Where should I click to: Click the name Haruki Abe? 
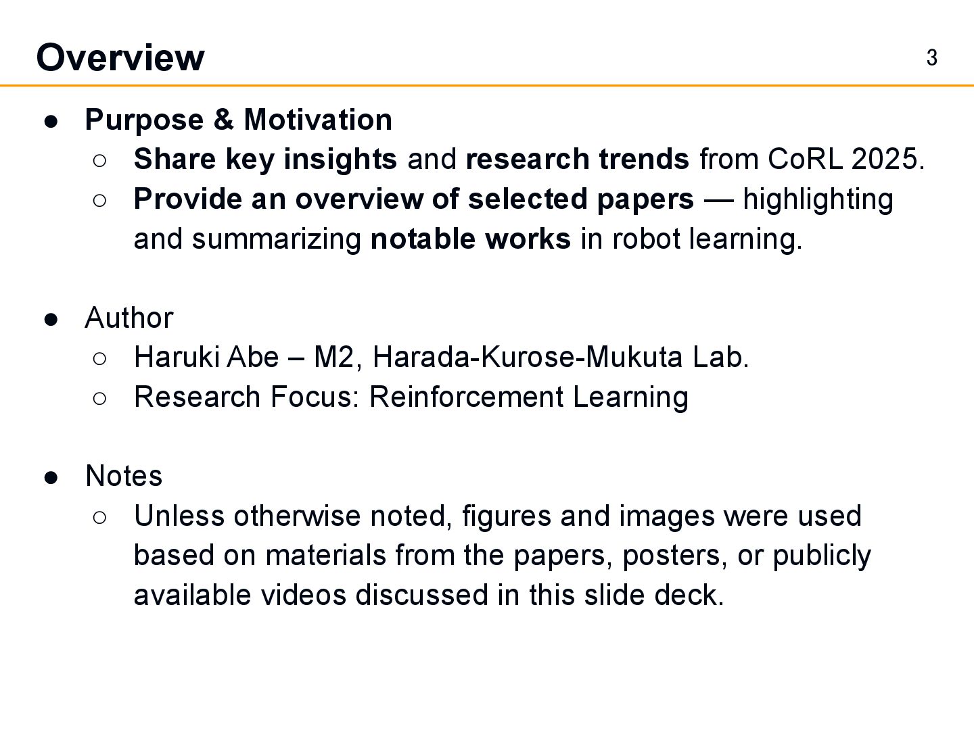coord(206,358)
